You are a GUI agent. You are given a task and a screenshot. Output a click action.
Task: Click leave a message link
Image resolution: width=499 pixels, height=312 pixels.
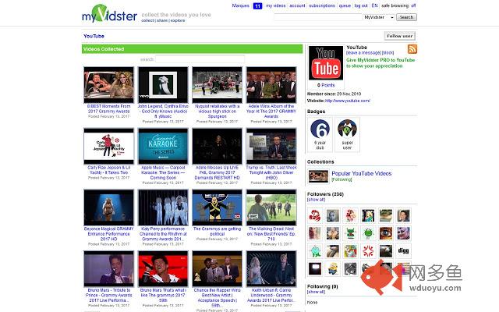pyautogui.click(x=363, y=52)
